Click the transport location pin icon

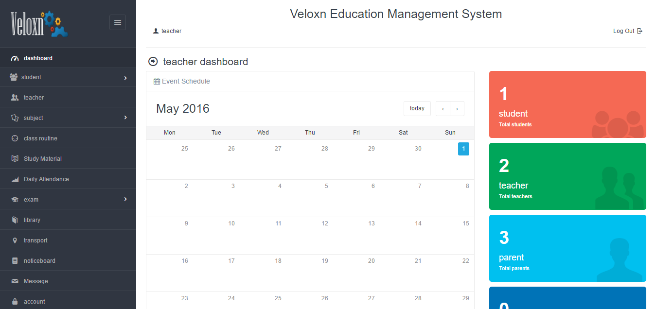15,240
